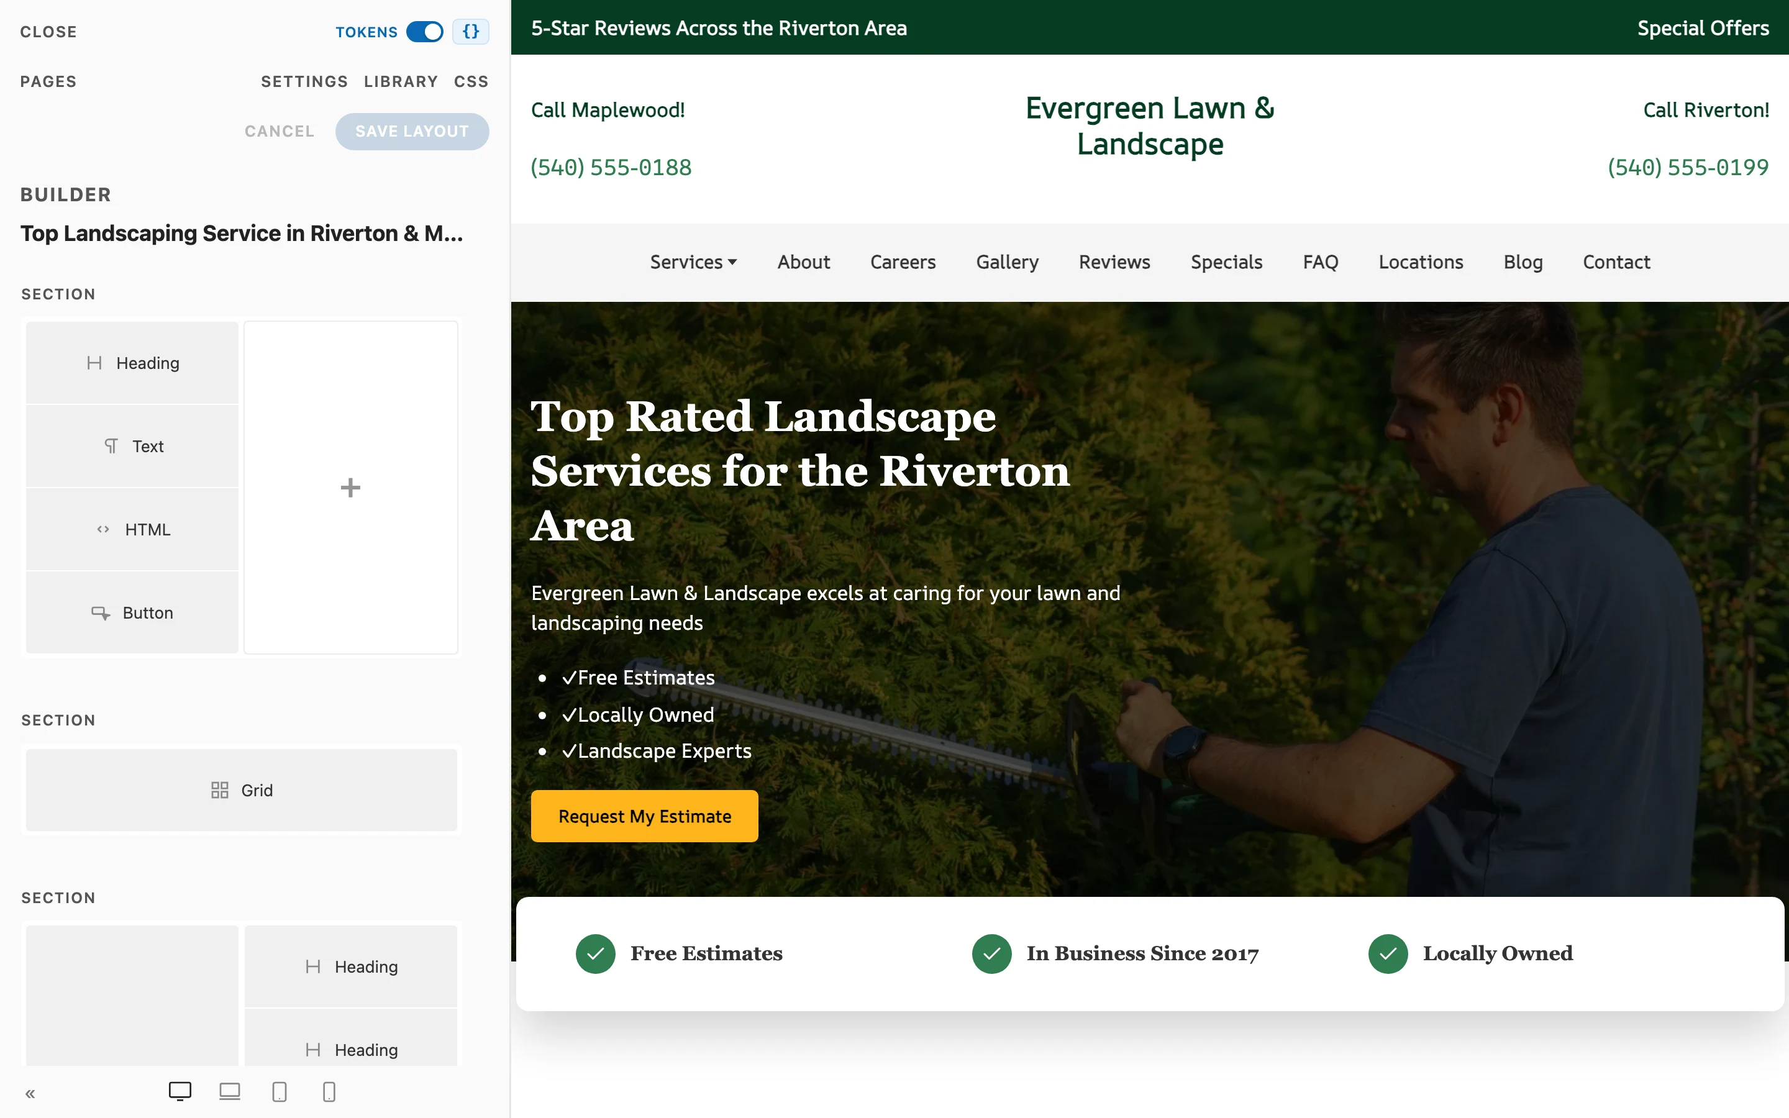Image resolution: width=1789 pixels, height=1118 pixels.
Task: Click the Special Offers link
Action: [1703, 28]
